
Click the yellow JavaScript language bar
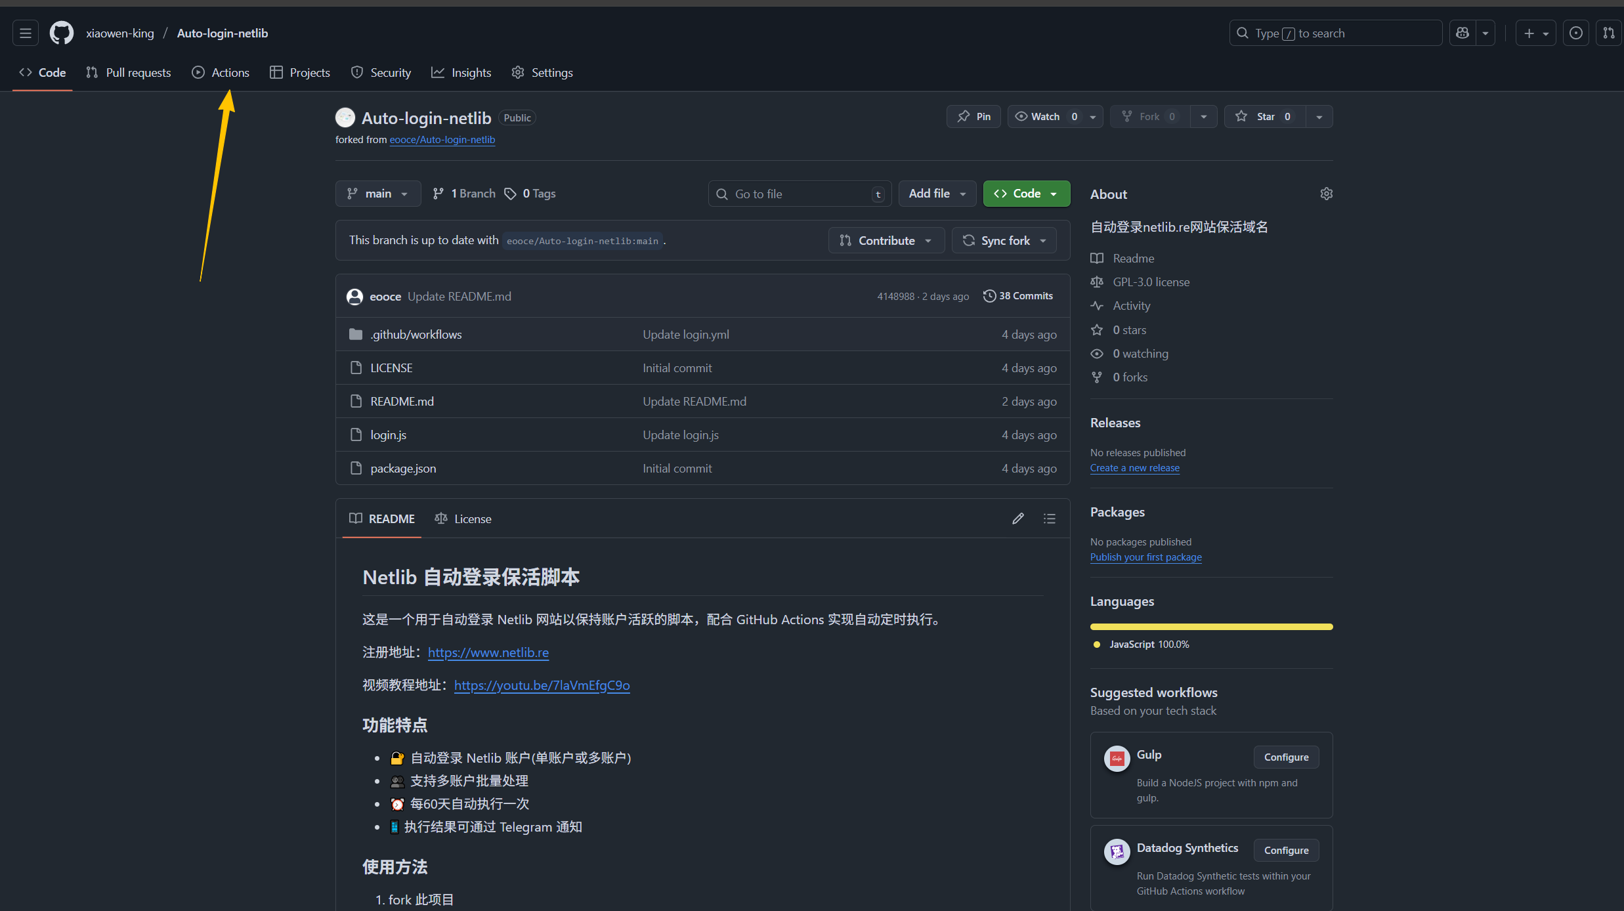1211,627
